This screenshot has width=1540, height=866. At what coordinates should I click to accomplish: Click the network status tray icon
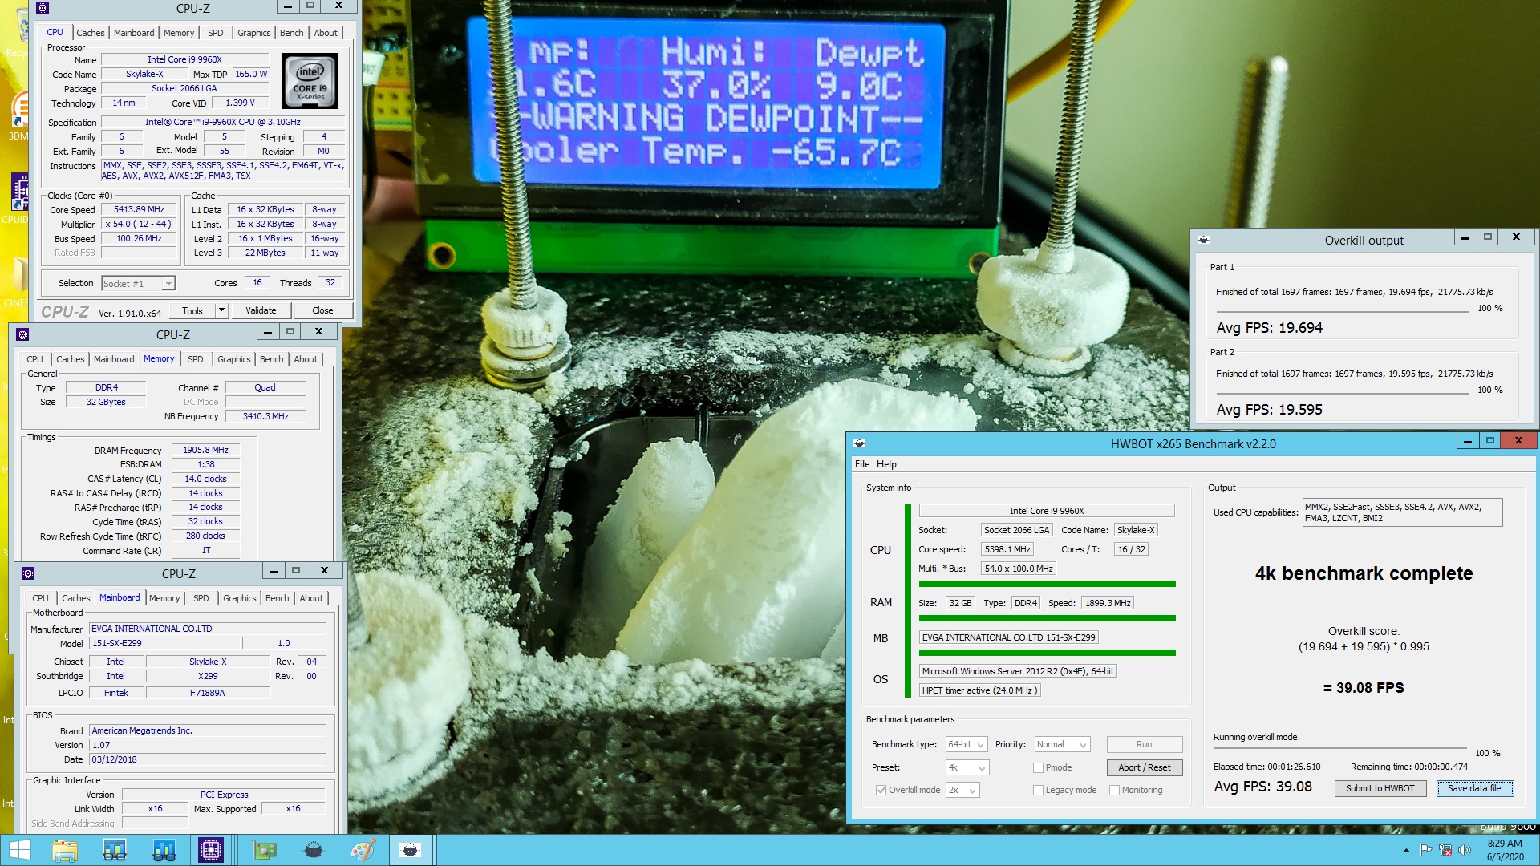1445,850
